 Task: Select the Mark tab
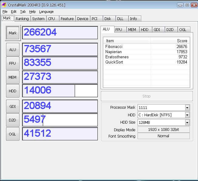pyautogui.click(x=8, y=18)
